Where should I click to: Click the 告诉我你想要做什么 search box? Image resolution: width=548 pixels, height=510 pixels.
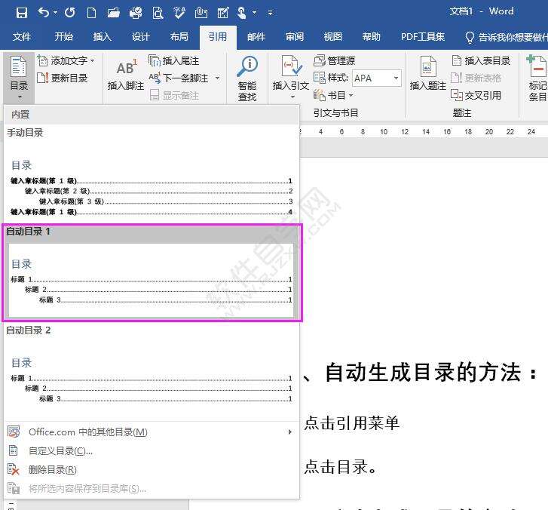tap(507, 37)
